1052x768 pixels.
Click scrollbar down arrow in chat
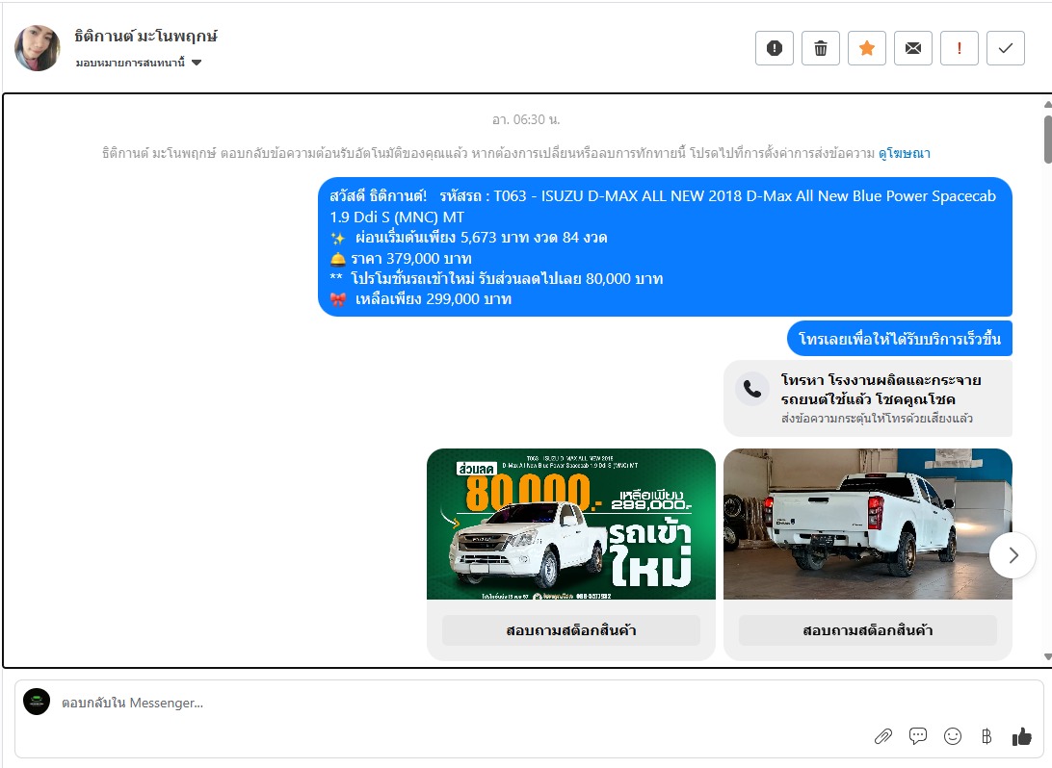tap(1048, 657)
